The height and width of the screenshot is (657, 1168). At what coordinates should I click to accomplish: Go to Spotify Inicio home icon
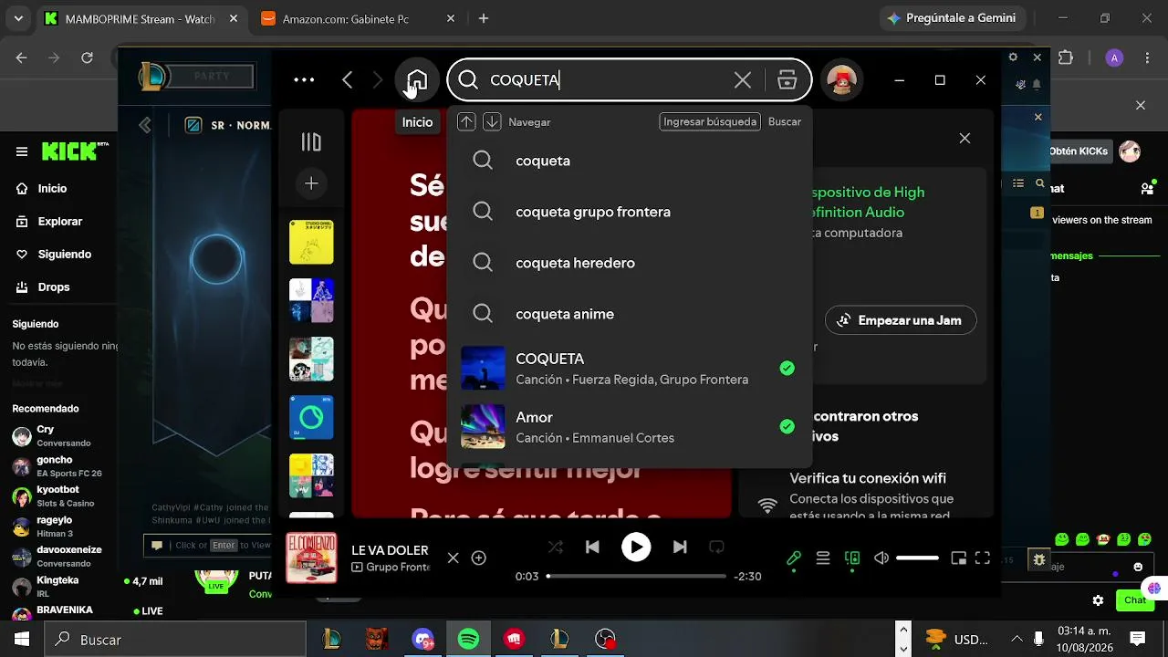[x=416, y=80]
